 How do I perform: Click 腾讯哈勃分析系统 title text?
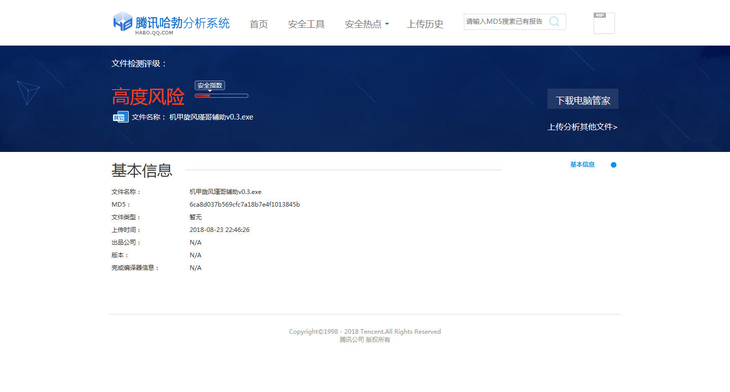(182, 23)
